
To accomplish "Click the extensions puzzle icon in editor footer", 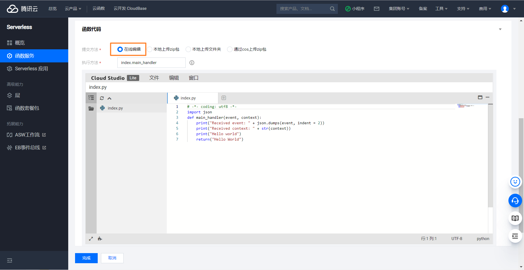I will [x=100, y=239].
